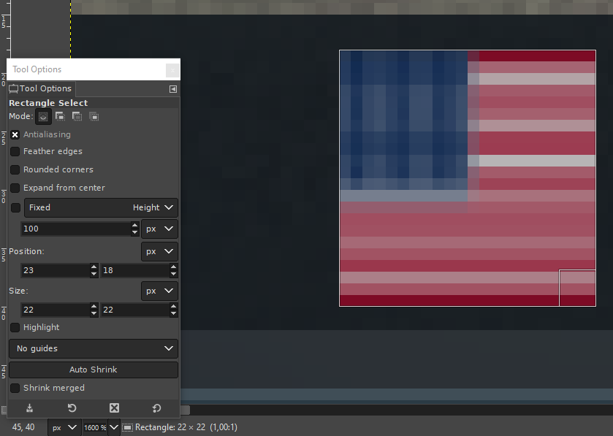Decrease the fixed value 100 with down arrow
This screenshot has height=436, width=613.
click(135, 232)
